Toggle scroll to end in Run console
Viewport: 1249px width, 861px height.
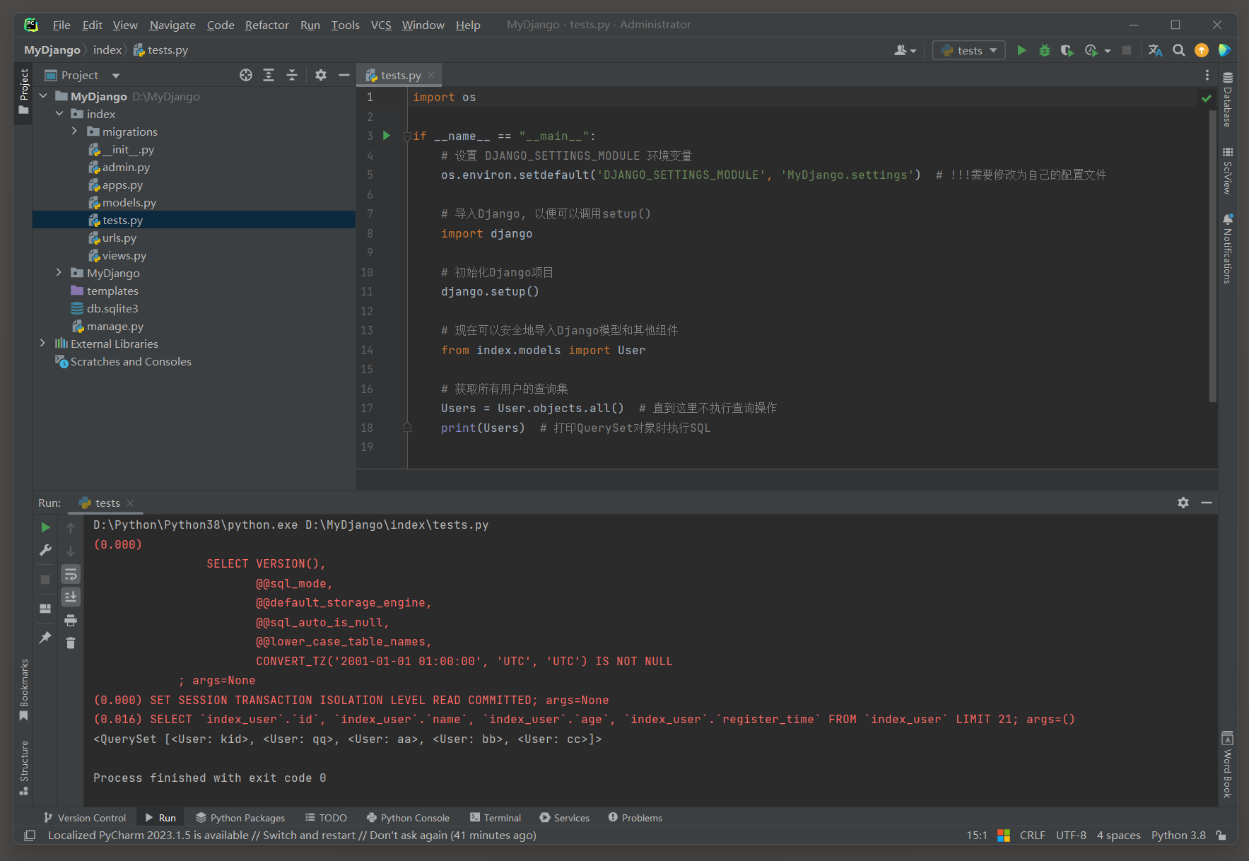tap(71, 597)
